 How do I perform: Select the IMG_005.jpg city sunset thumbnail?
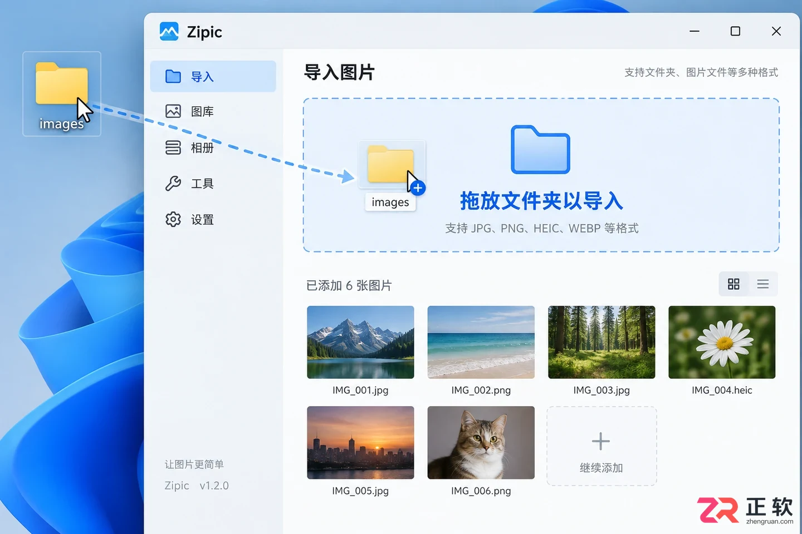pyautogui.click(x=360, y=443)
